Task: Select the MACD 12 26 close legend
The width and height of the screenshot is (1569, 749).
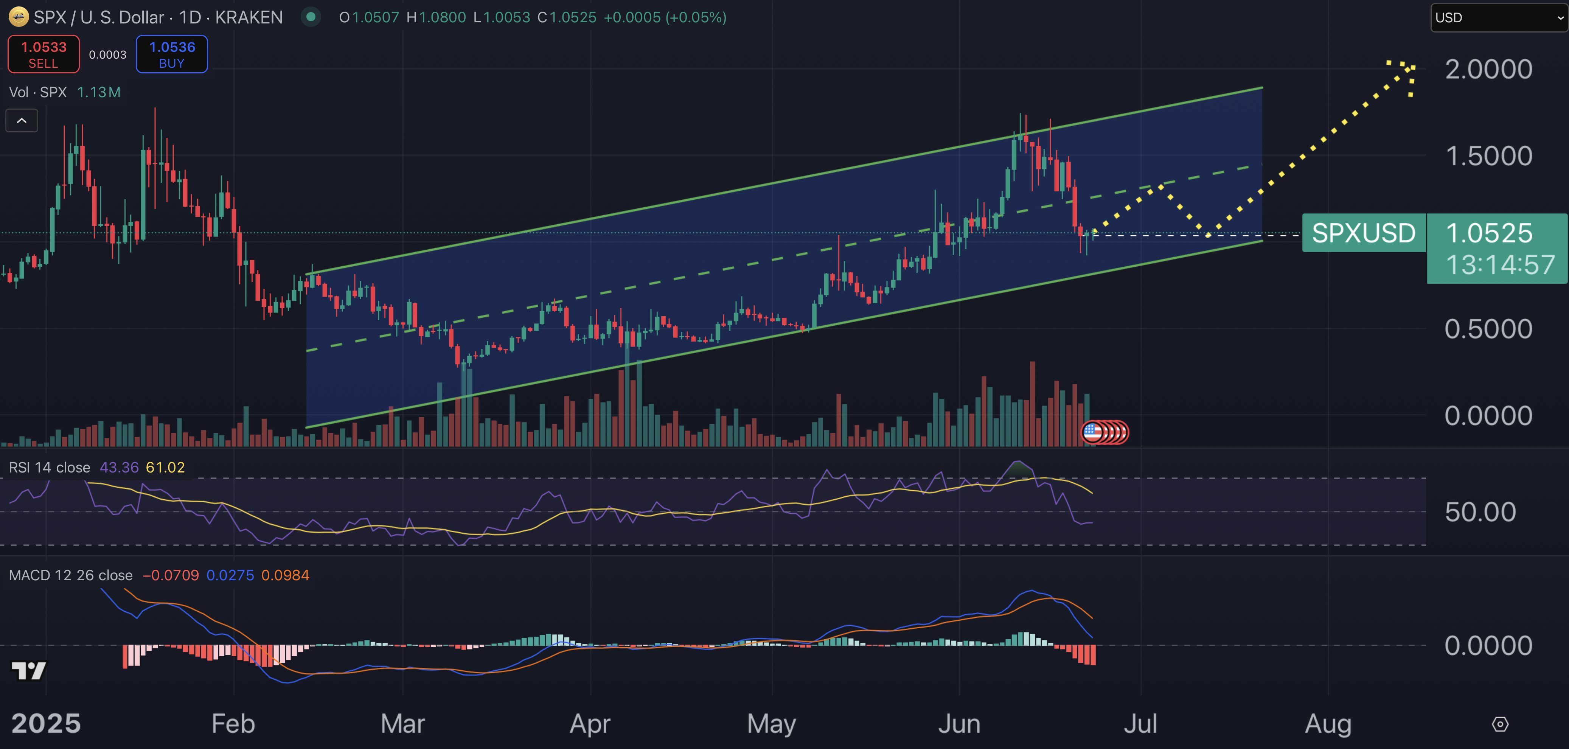Action: point(71,575)
